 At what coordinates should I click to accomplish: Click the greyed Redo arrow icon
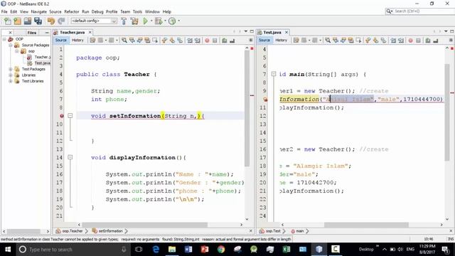click(x=61, y=21)
